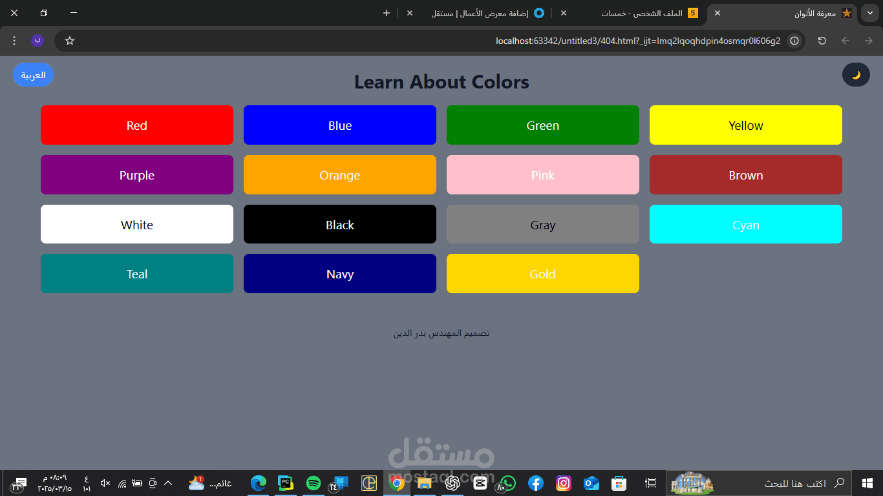Open Instagram from the taskbar
Viewport: 883px width, 496px height.
[x=564, y=483]
